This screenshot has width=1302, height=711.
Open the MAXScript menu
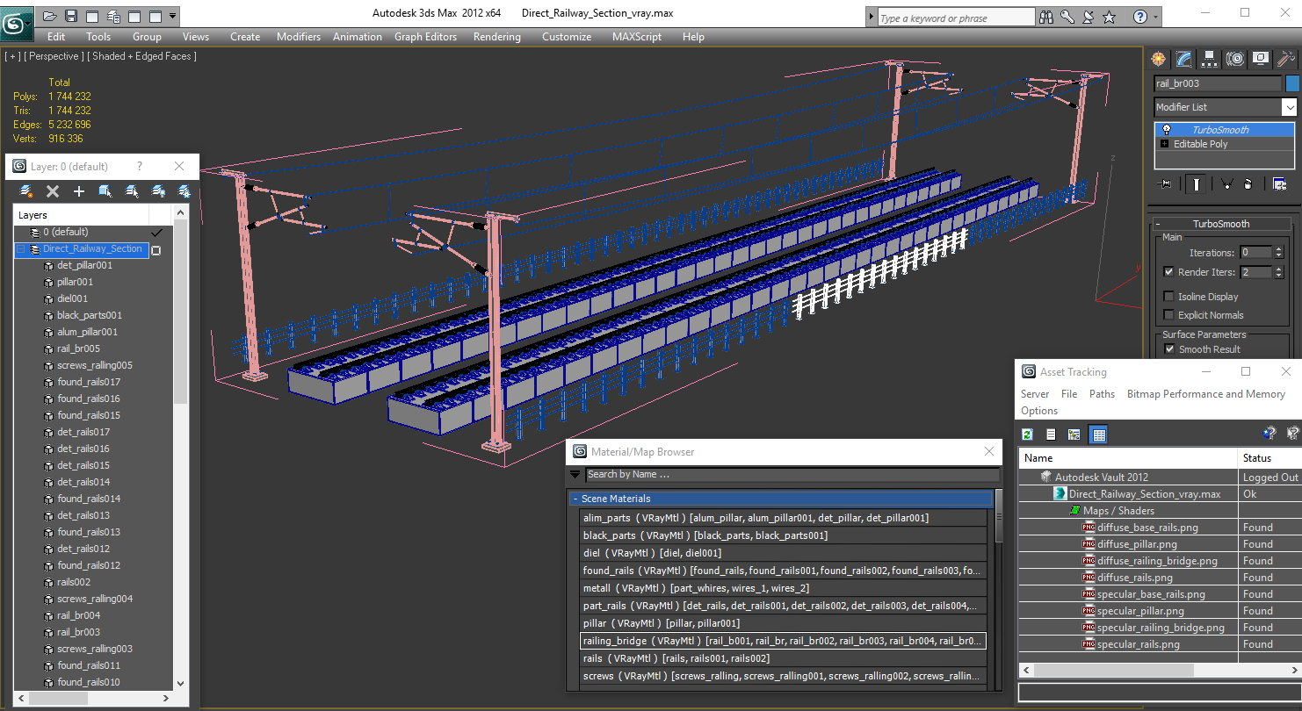click(x=637, y=37)
